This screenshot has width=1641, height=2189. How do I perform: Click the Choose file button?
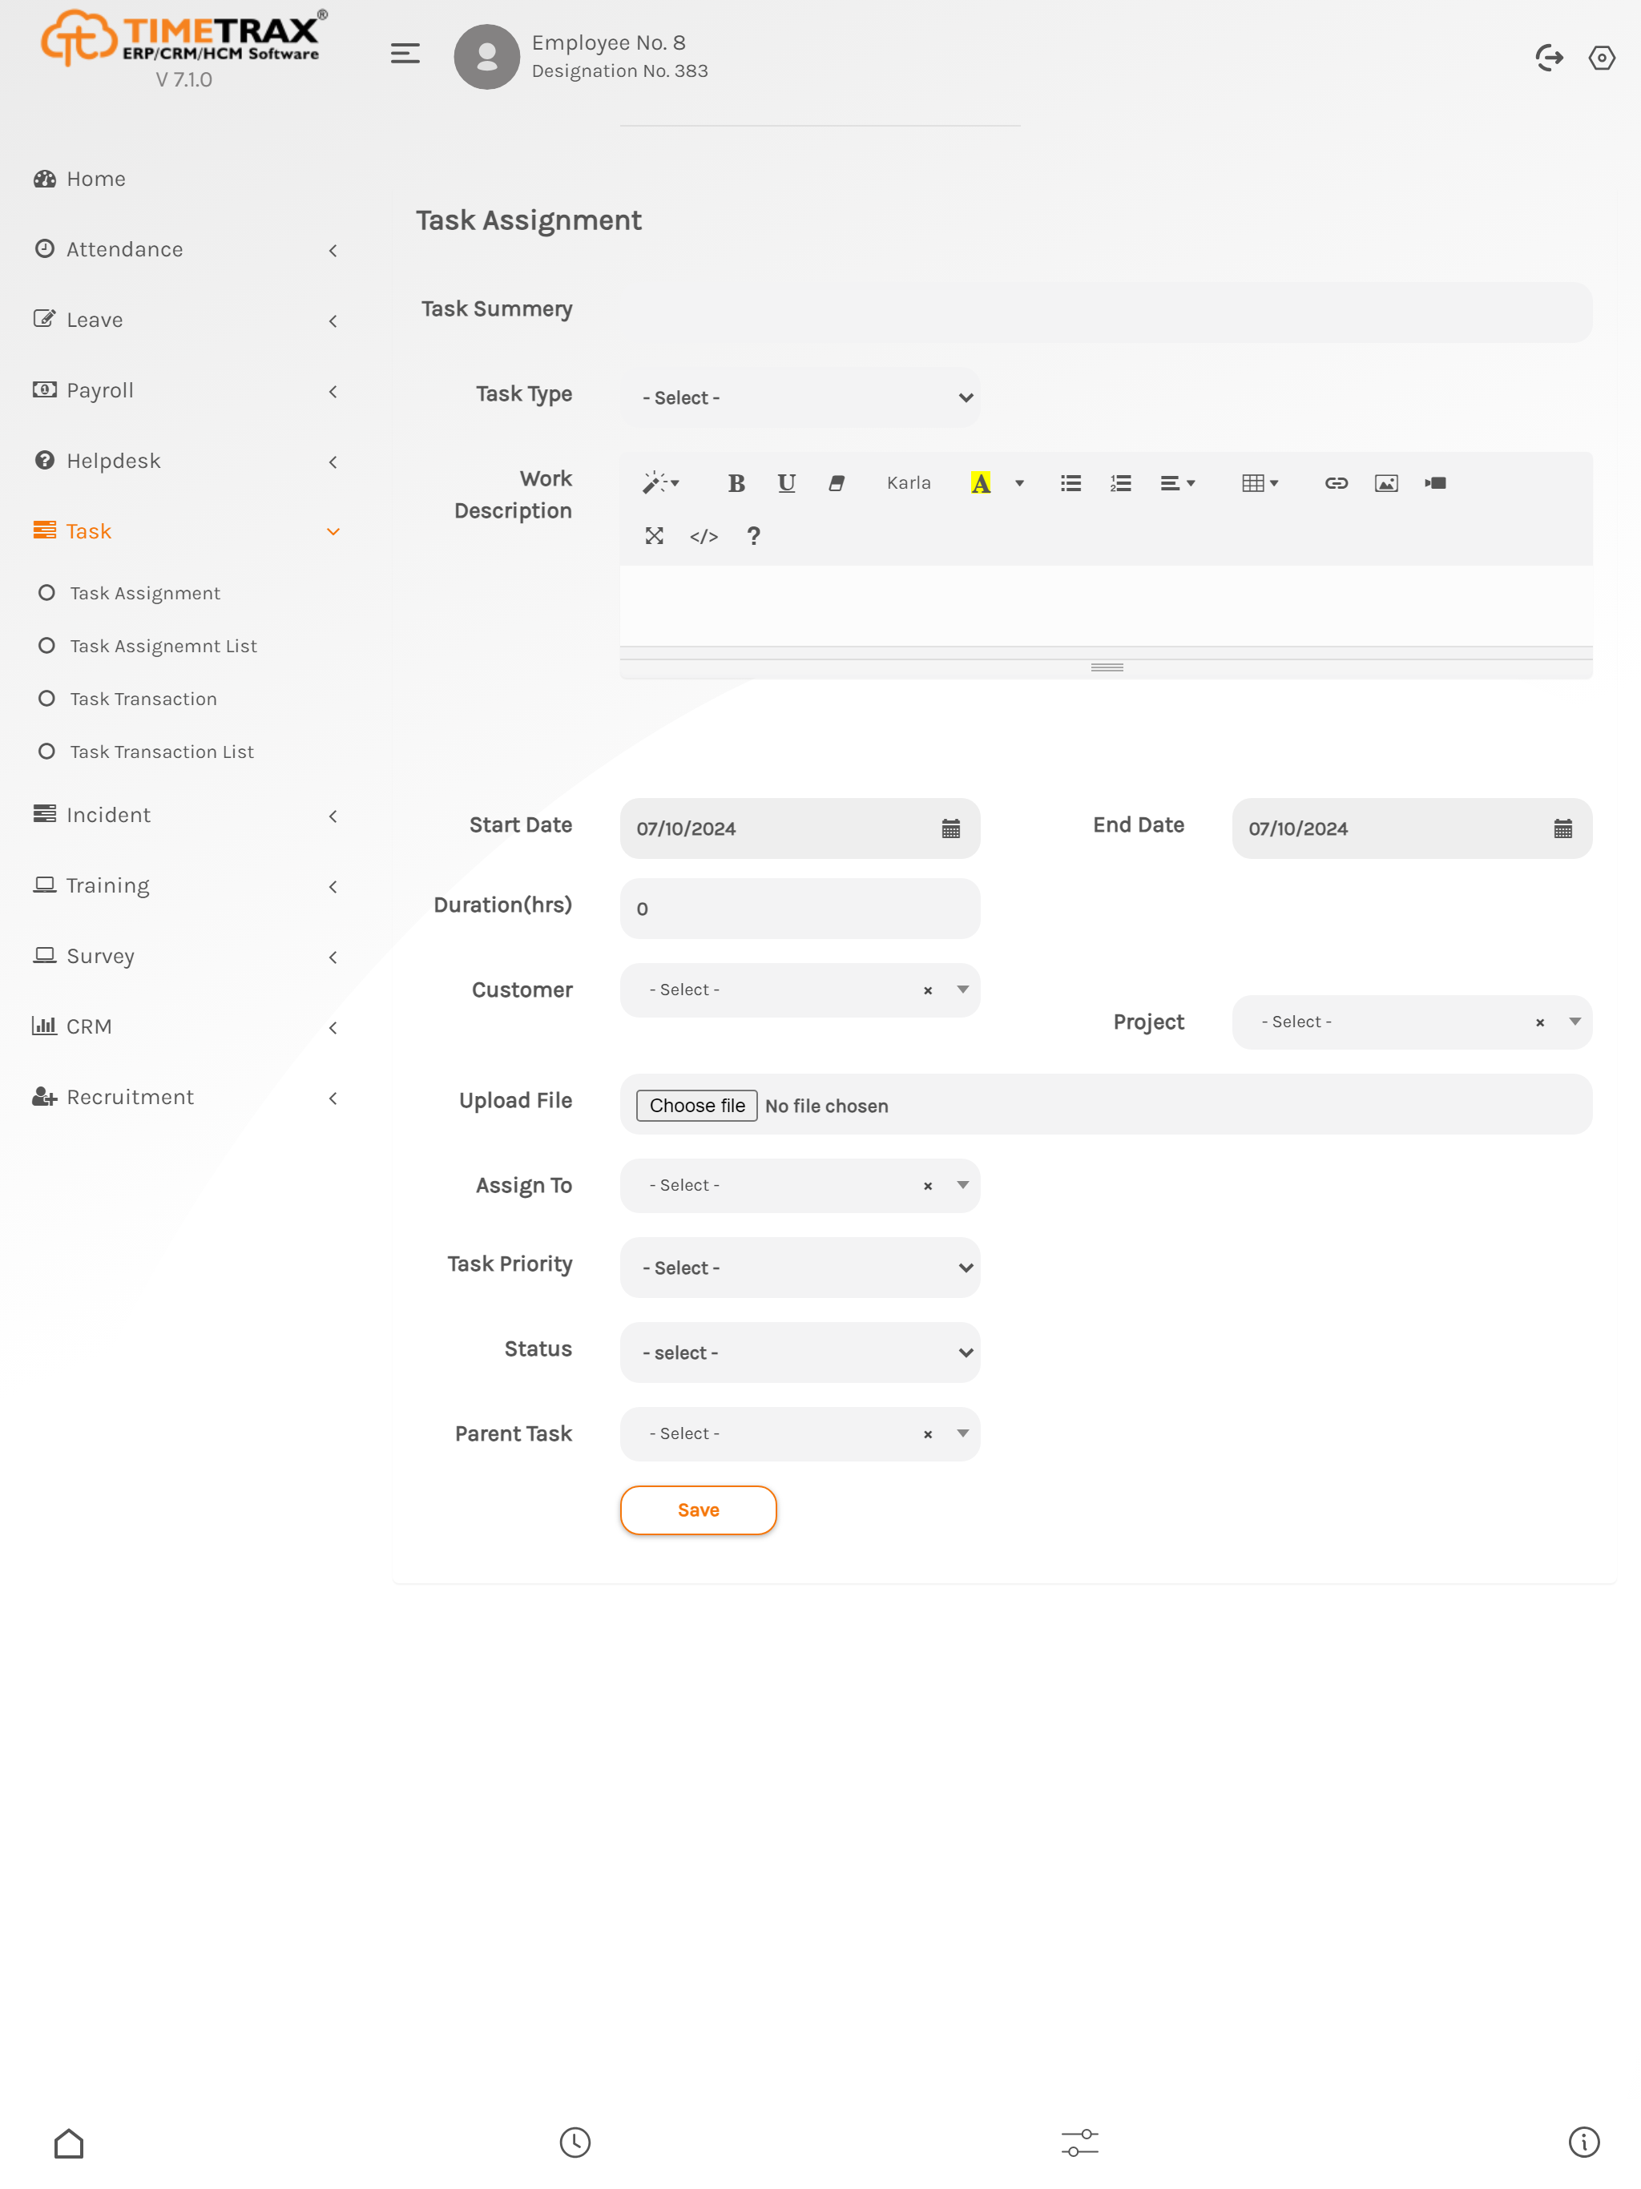click(x=697, y=1106)
